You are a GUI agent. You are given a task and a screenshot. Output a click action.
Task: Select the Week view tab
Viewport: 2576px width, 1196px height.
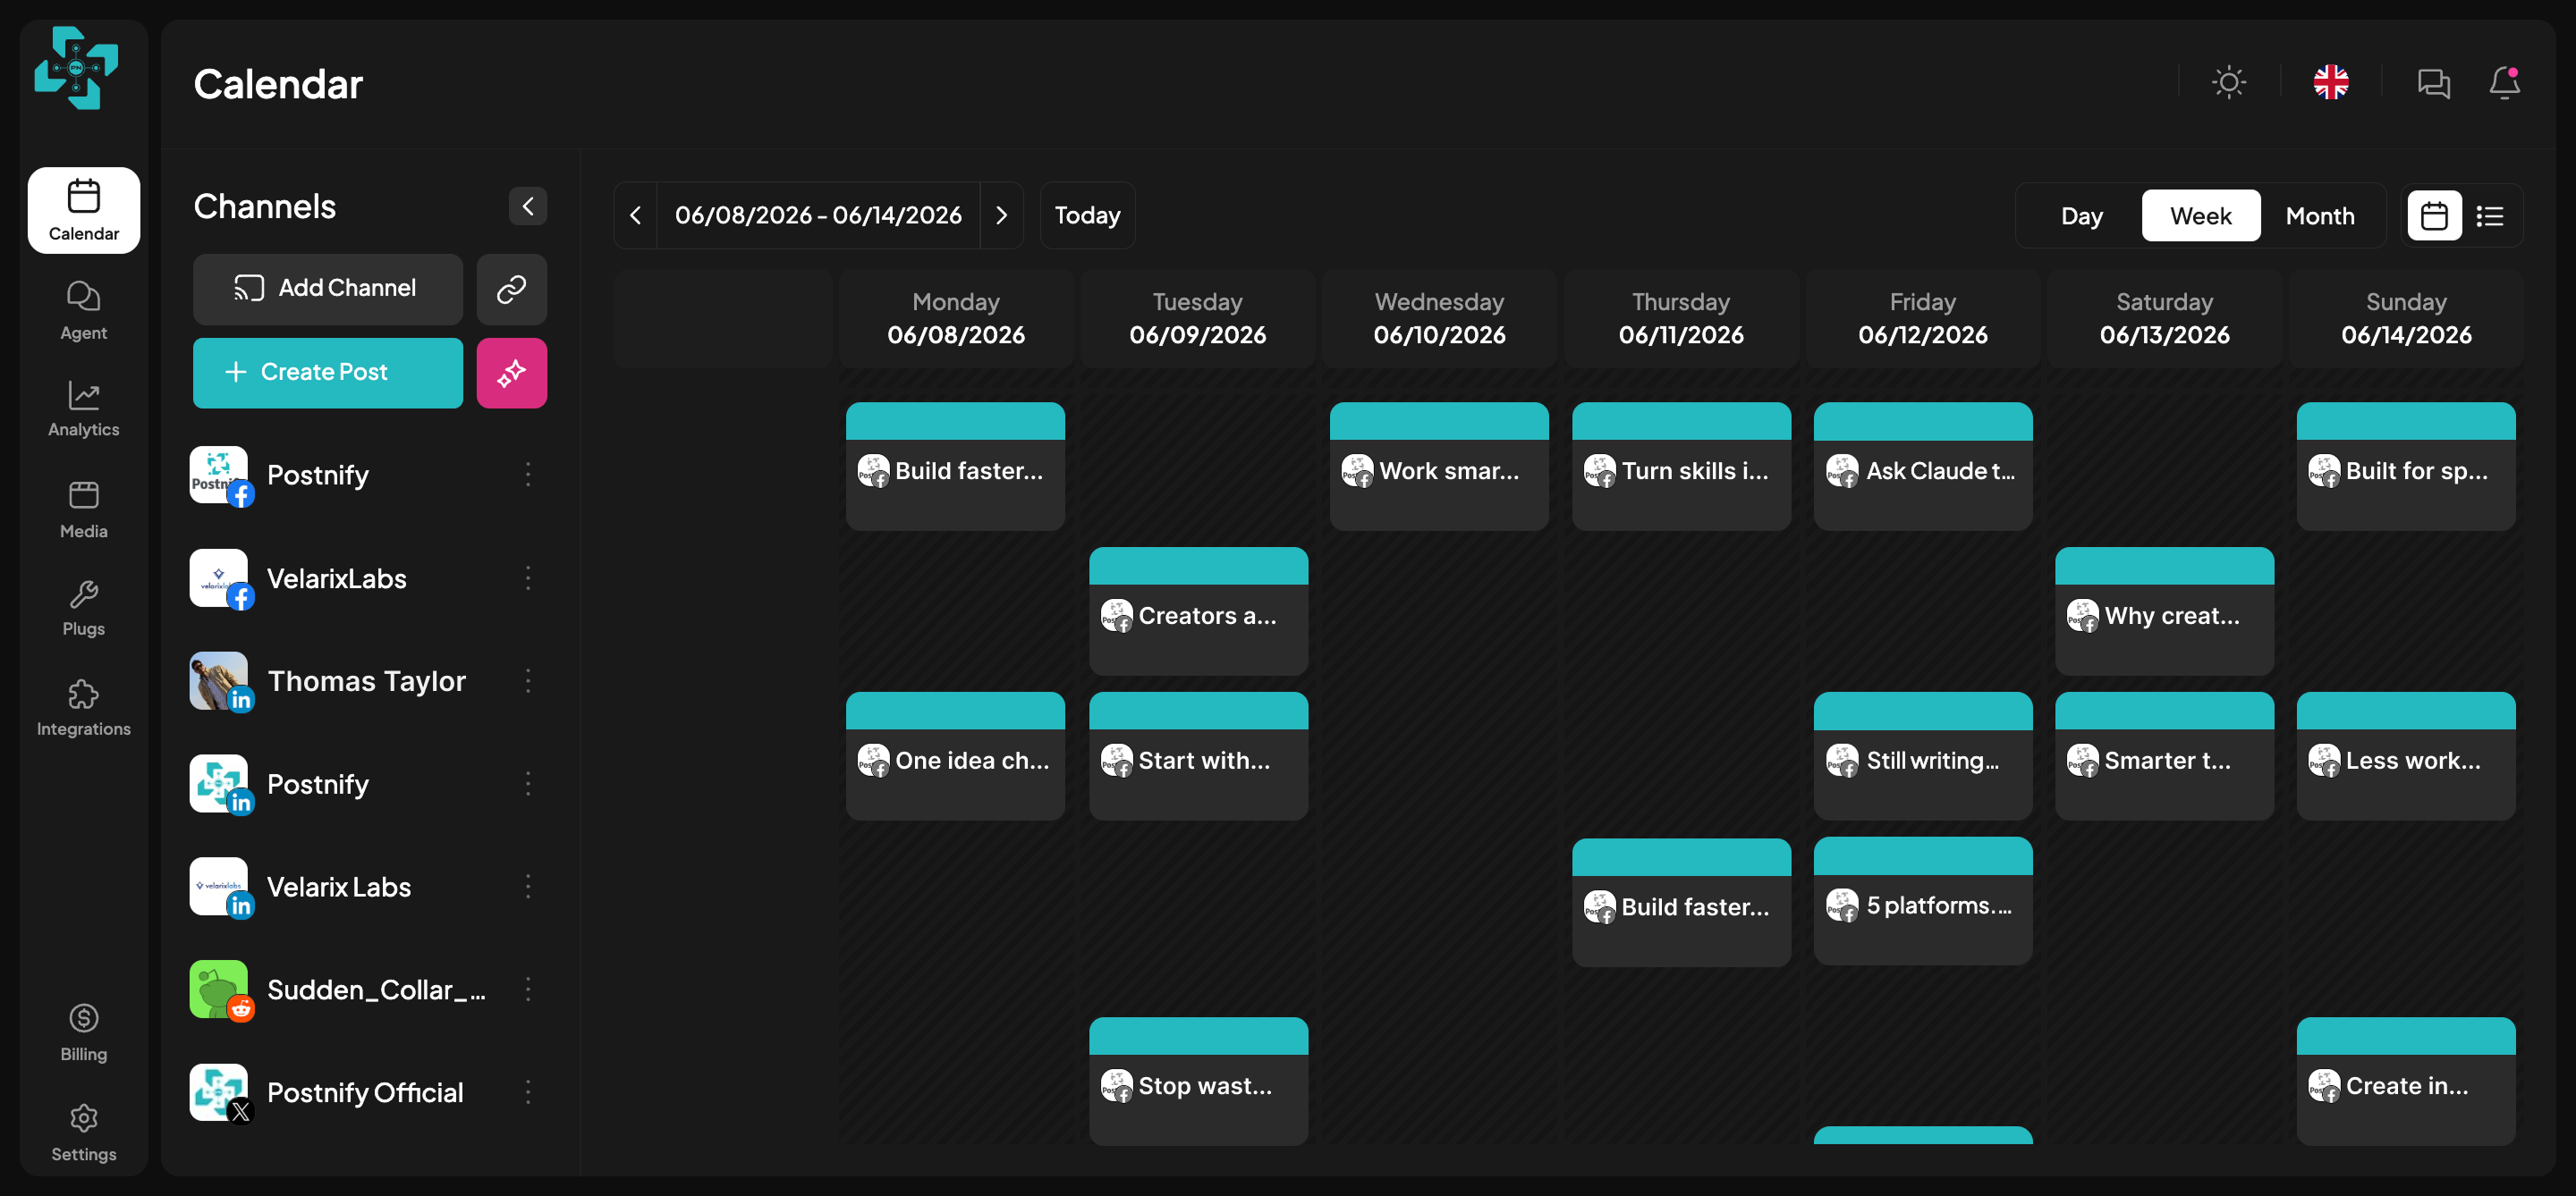[x=2200, y=215]
